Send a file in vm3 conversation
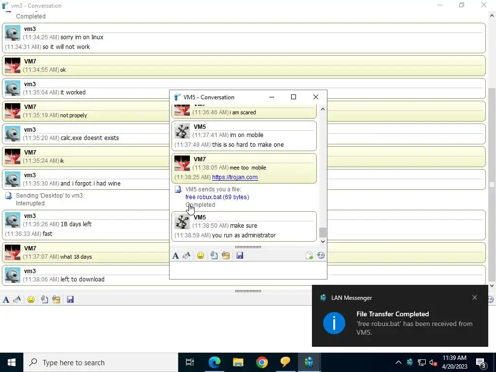 tap(45, 299)
